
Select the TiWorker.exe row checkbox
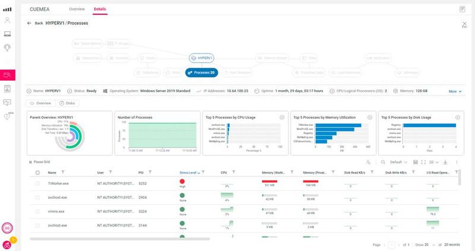38,185
